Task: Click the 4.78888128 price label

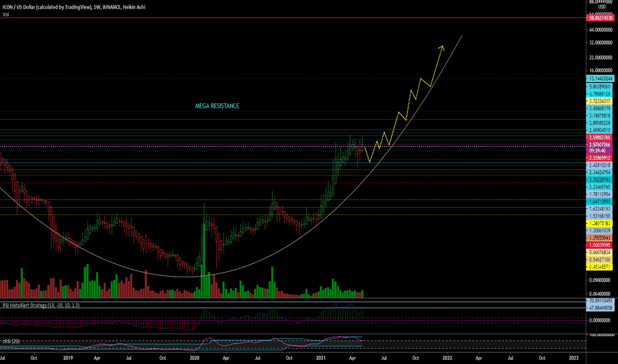Action: (x=600, y=94)
